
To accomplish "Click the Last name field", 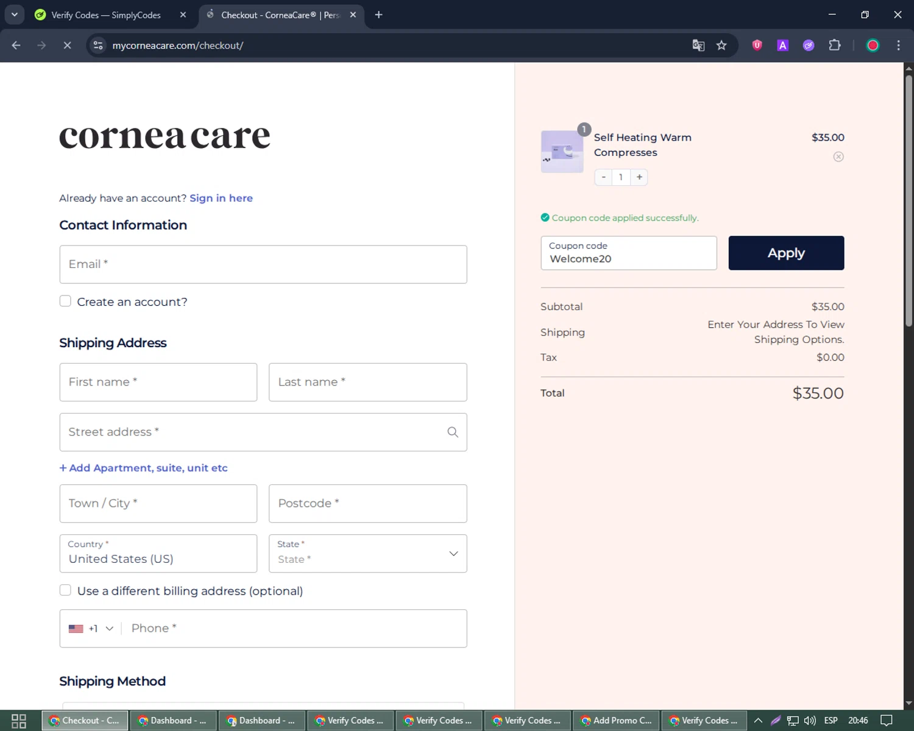I will pyautogui.click(x=368, y=382).
